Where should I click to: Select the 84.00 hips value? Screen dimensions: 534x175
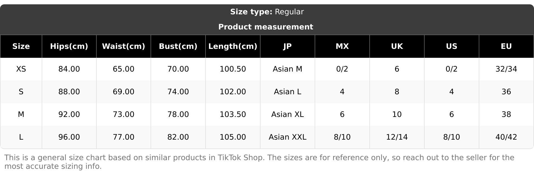[x=69, y=69]
